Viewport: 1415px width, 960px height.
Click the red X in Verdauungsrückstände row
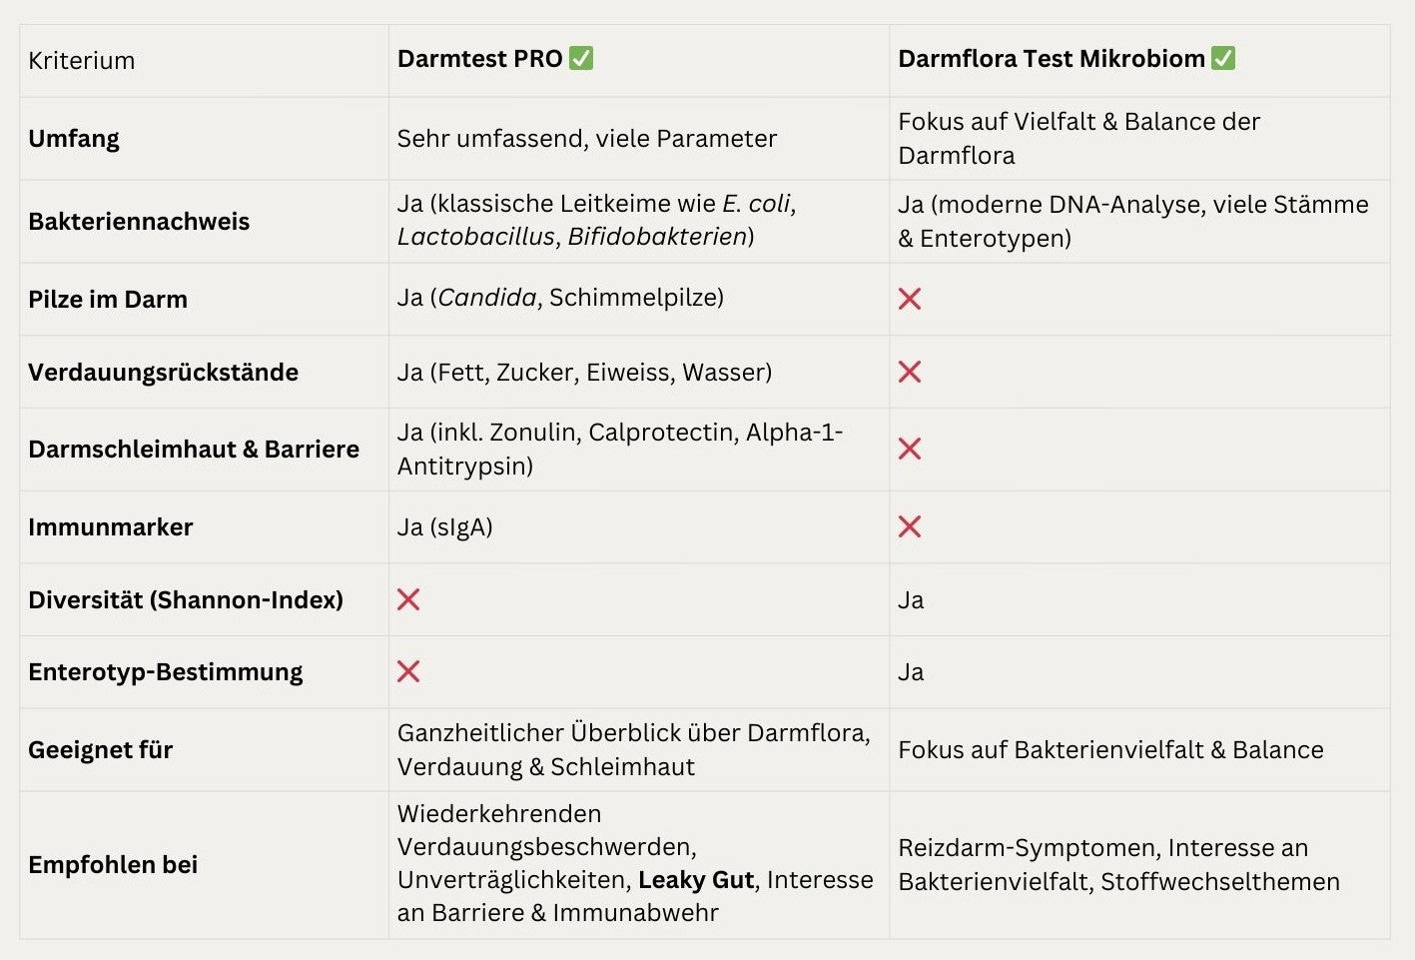click(910, 372)
